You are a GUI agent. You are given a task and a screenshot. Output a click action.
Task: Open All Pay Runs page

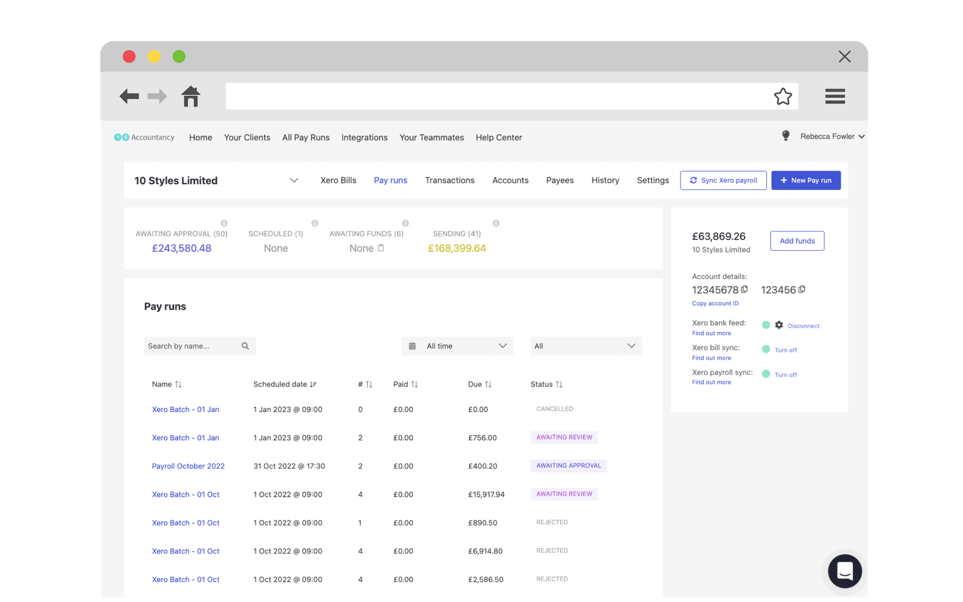pyautogui.click(x=306, y=138)
